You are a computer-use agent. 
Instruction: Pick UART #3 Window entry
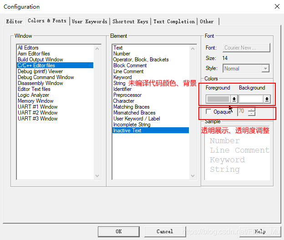(55, 119)
